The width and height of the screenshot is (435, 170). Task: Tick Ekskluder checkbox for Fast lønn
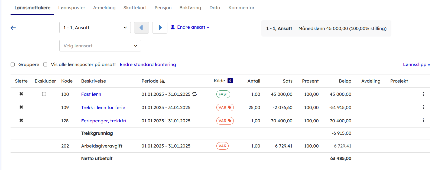coord(44,94)
